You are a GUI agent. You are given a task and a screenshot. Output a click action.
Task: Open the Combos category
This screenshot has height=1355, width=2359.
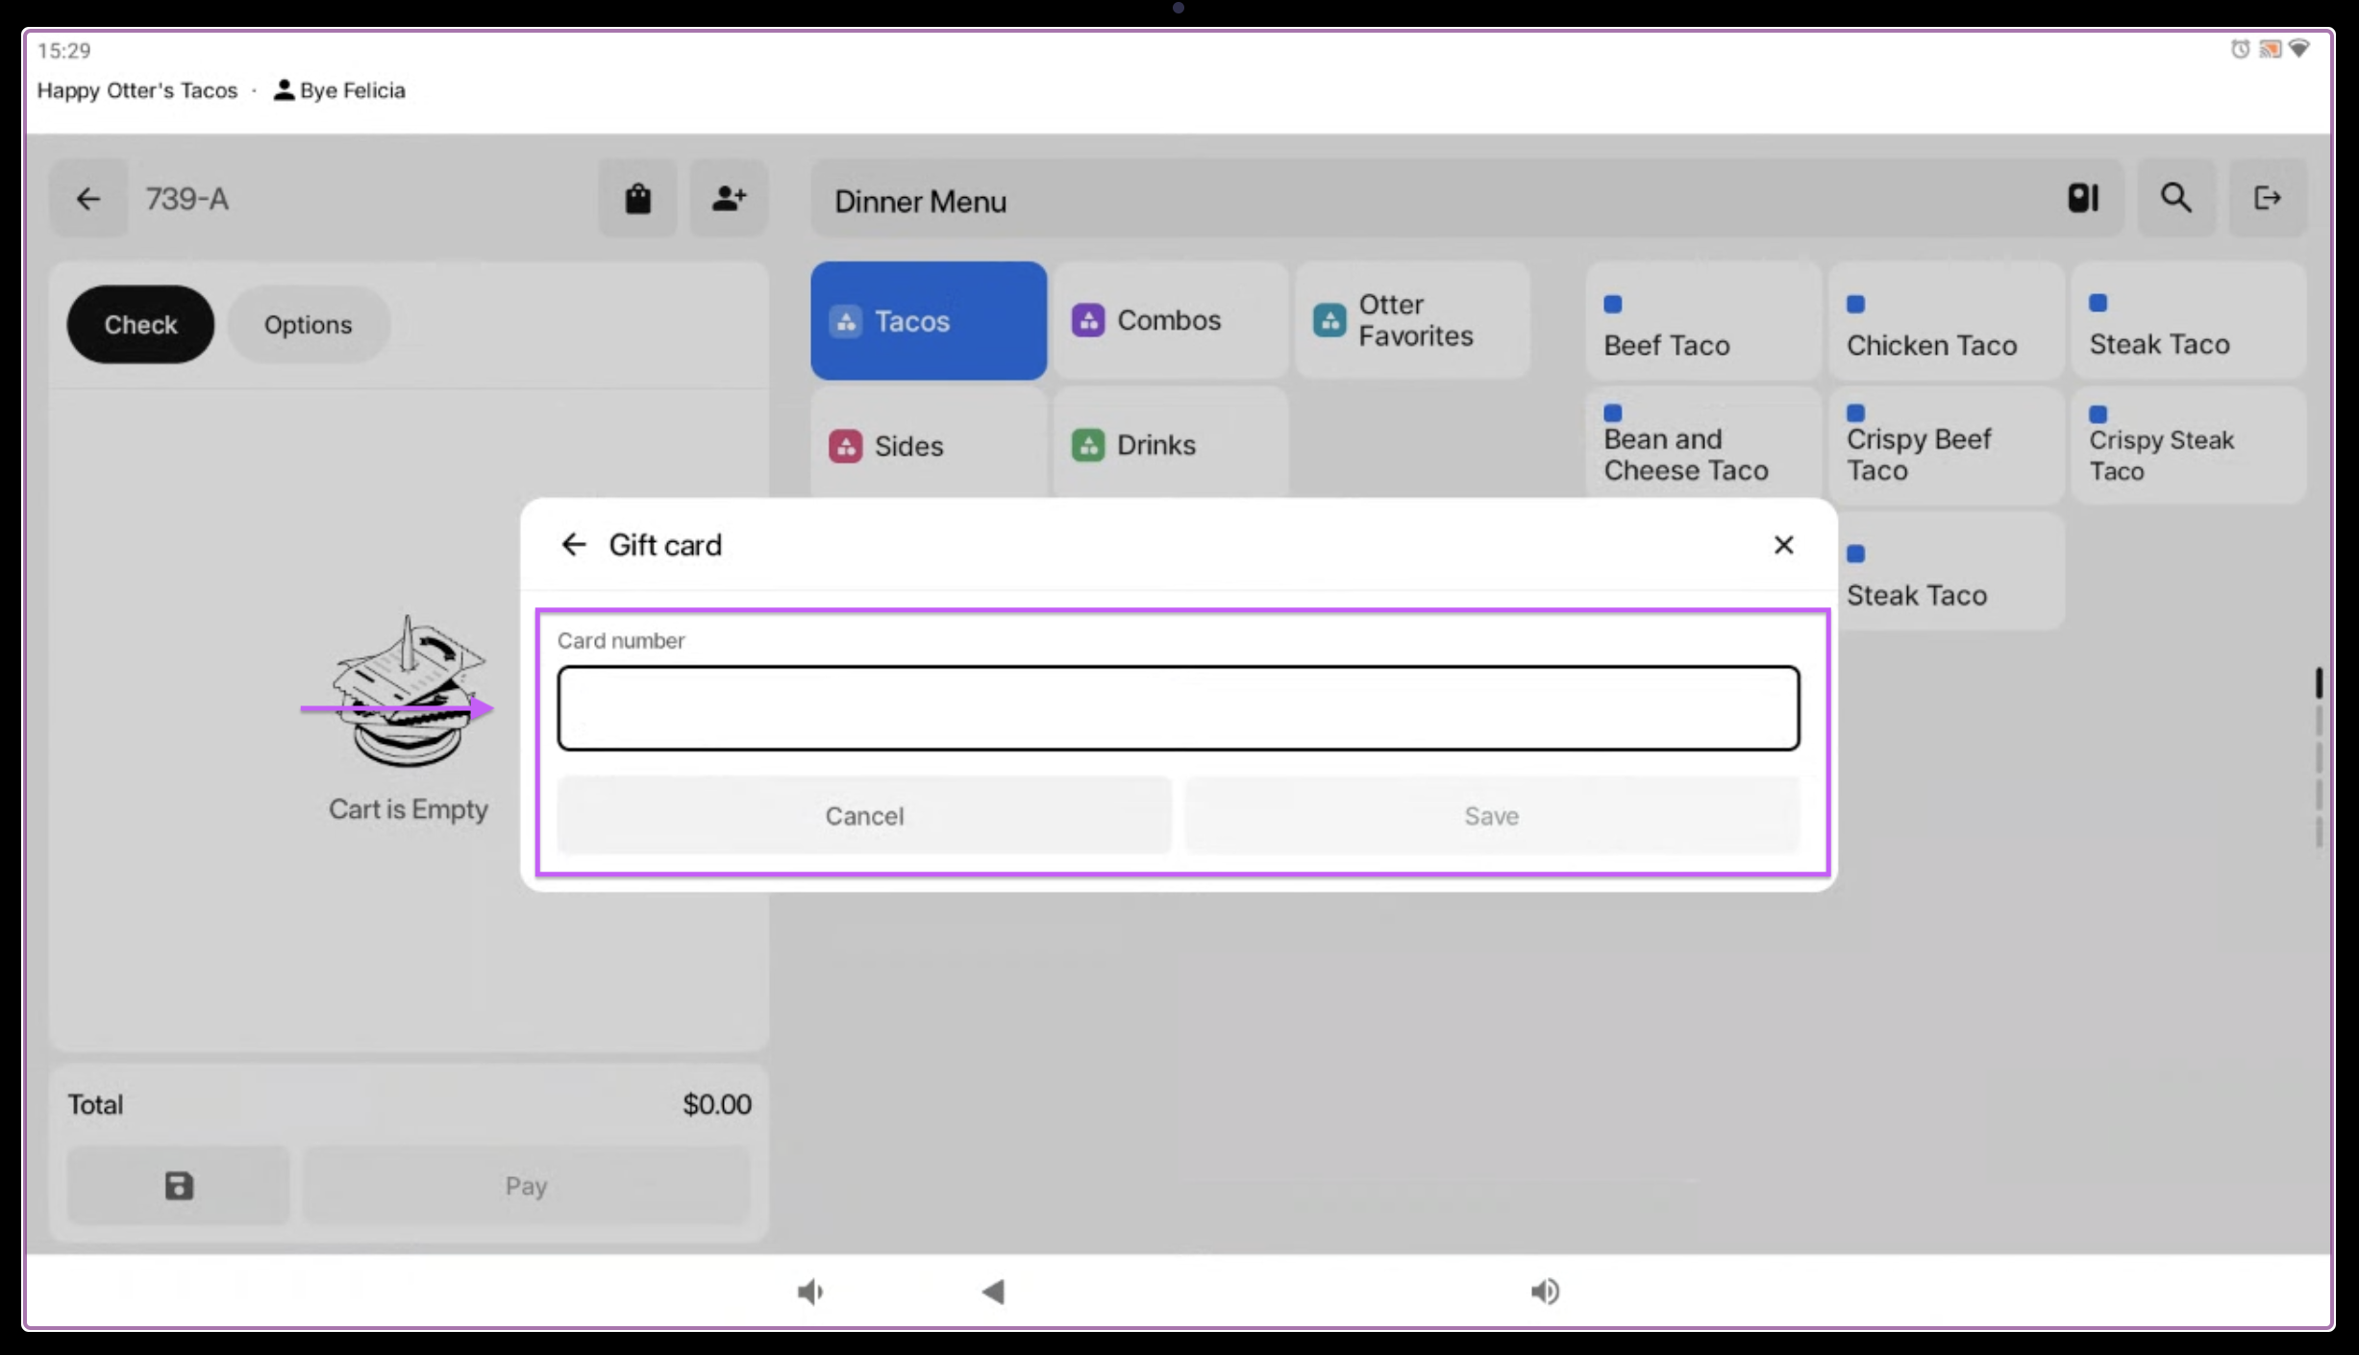1169,320
